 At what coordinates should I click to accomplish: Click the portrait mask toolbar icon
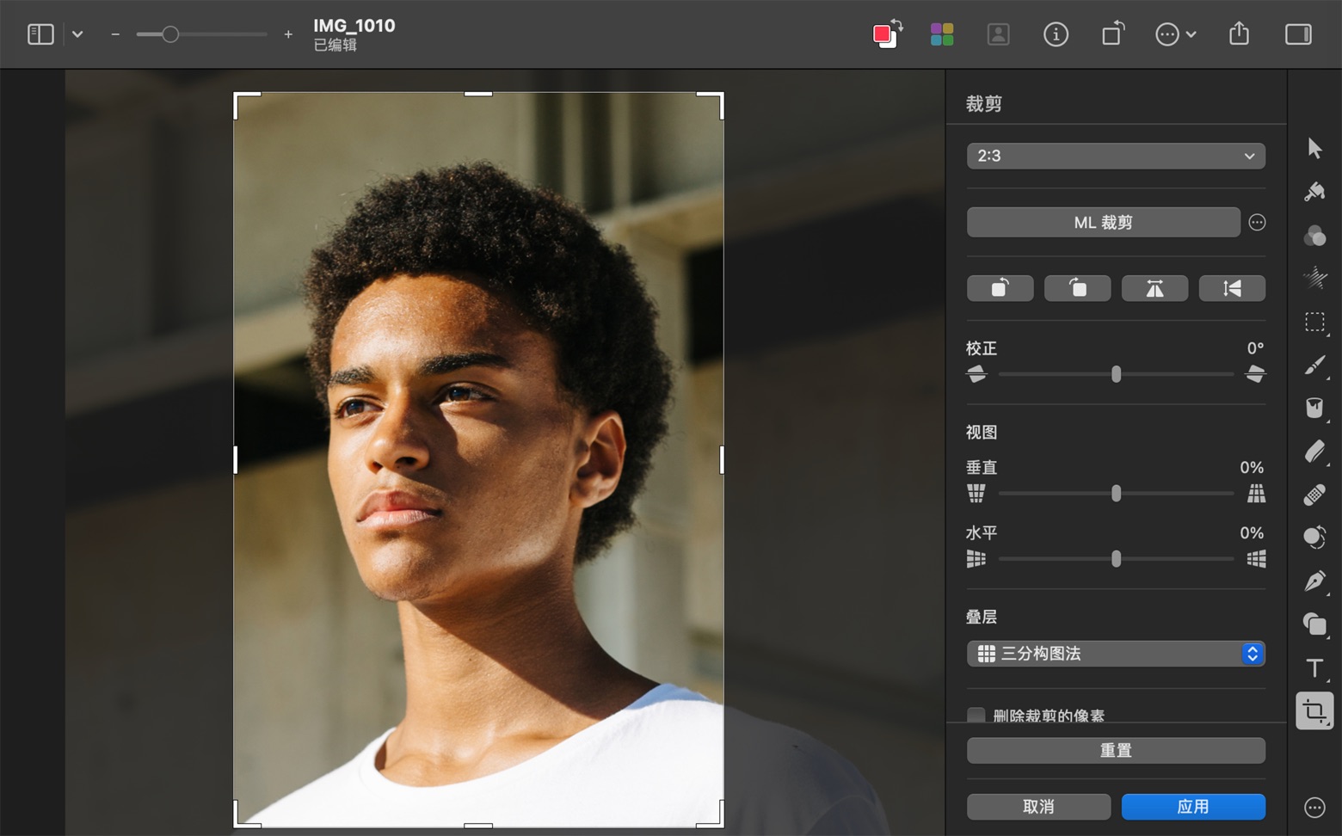(x=998, y=34)
